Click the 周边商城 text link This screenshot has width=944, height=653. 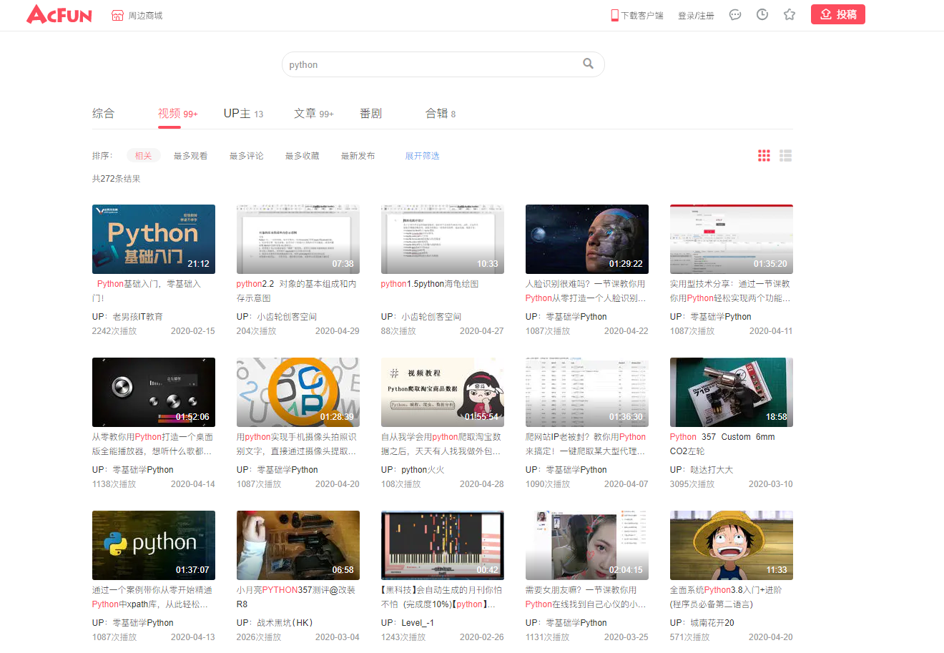point(145,16)
